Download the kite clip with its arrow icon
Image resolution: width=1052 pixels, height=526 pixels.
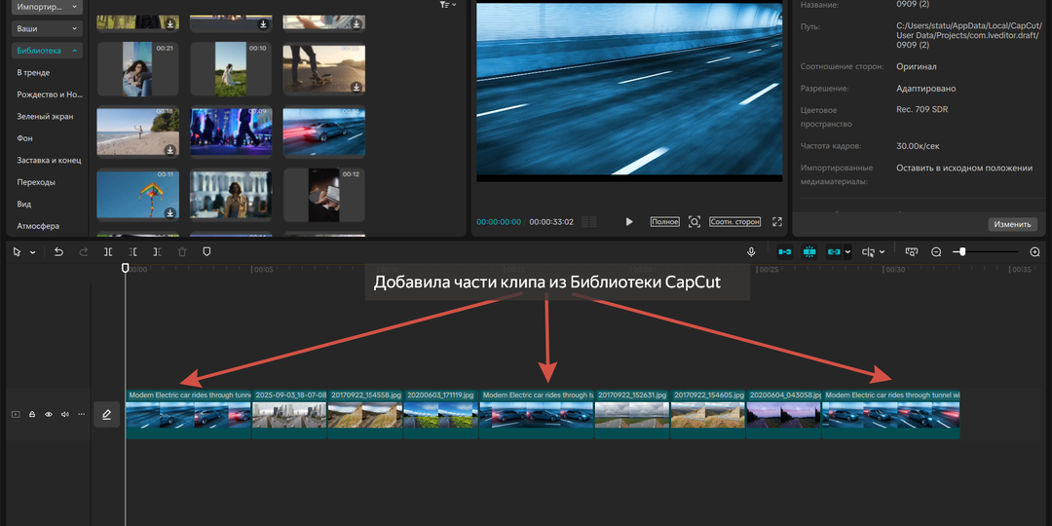(x=170, y=212)
